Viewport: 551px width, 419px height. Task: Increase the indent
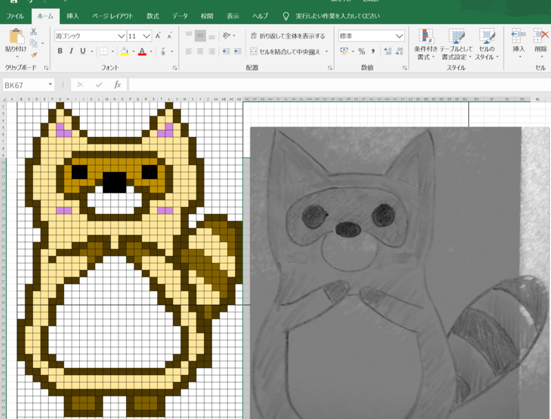[x=238, y=52]
